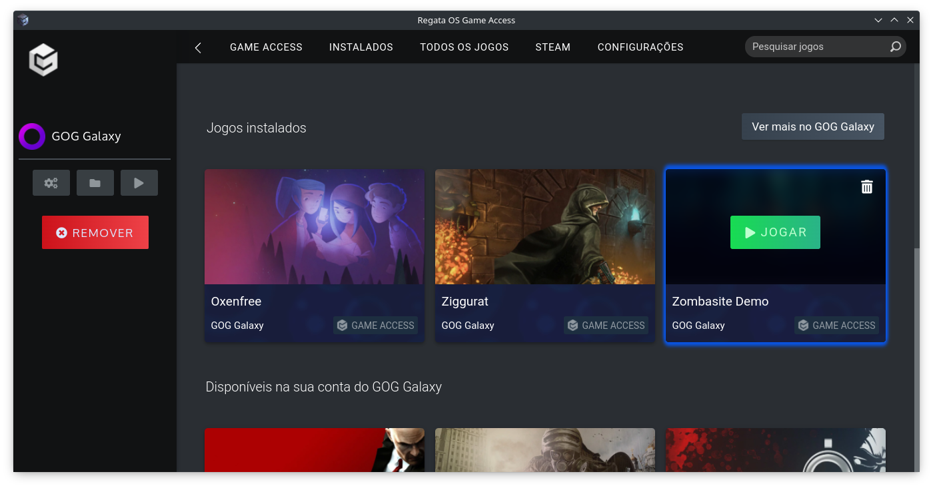Click the Regata OS app icon in title bar

click(x=23, y=20)
